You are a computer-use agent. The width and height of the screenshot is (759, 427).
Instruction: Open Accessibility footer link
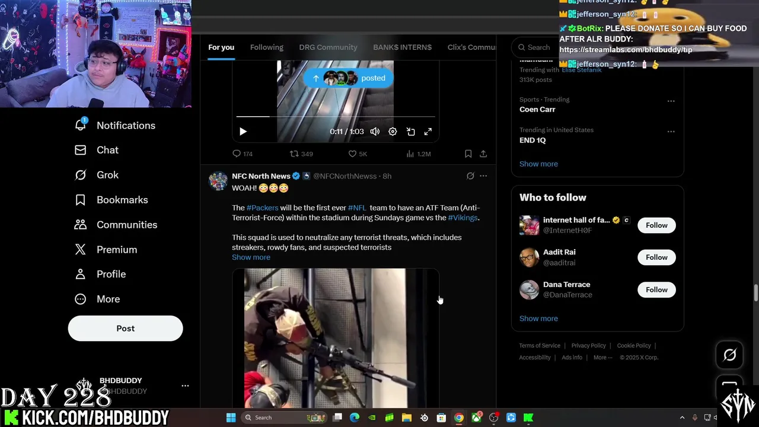[x=535, y=358]
